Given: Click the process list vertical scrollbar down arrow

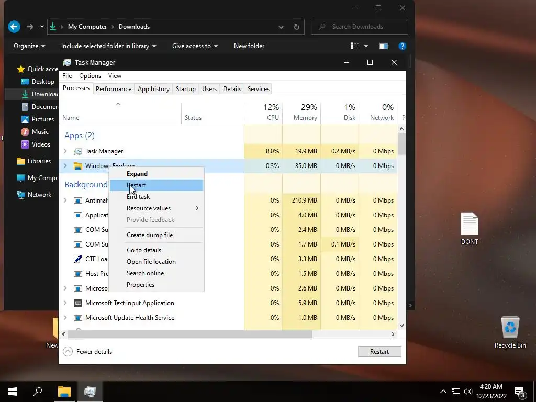Looking at the screenshot, I should pyautogui.click(x=401, y=326).
